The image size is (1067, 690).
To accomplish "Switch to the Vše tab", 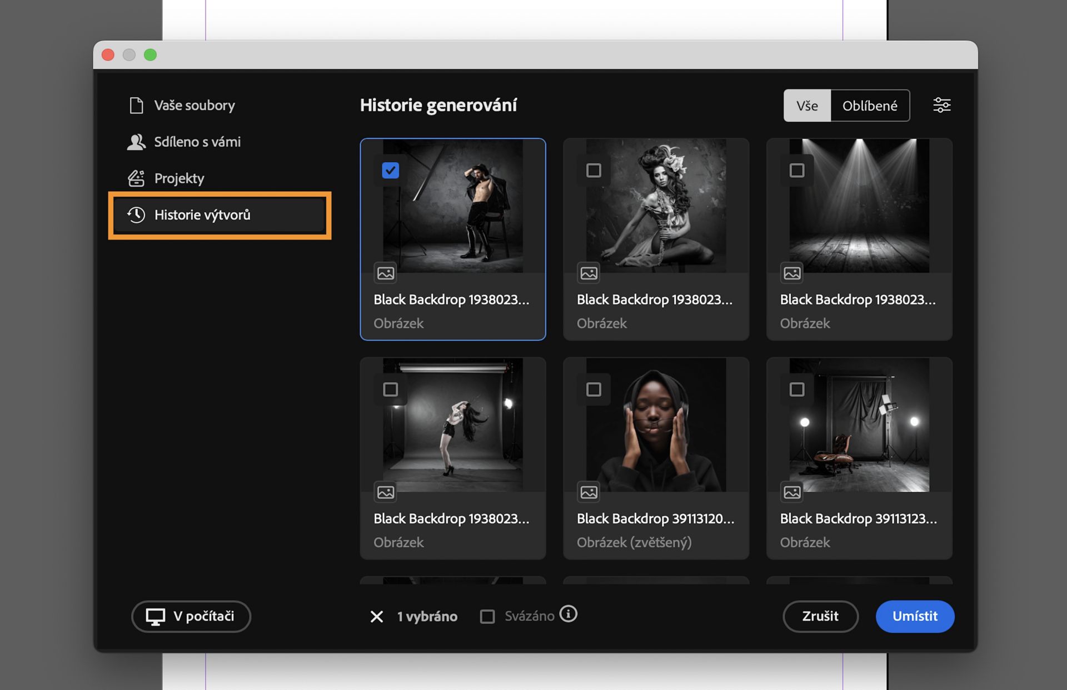I will 807,106.
